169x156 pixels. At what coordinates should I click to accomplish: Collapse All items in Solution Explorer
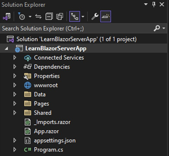pos(49,16)
